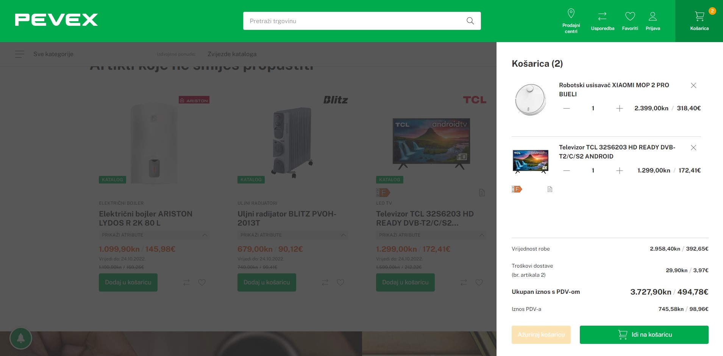
Task: Click Idi na košaricu button
Action: [644, 335]
